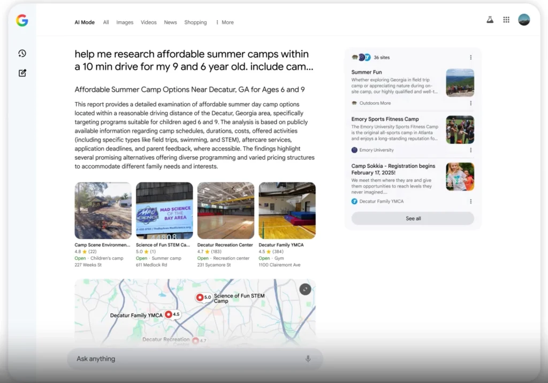Click the Google logo
548x383 pixels.
coord(22,21)
